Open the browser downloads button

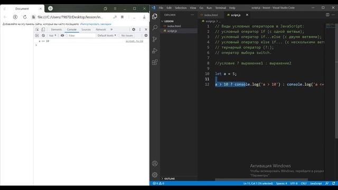pos(144,17)
